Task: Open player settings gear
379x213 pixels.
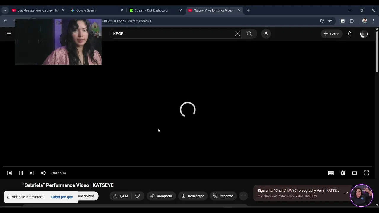Action: pos(343,173)
